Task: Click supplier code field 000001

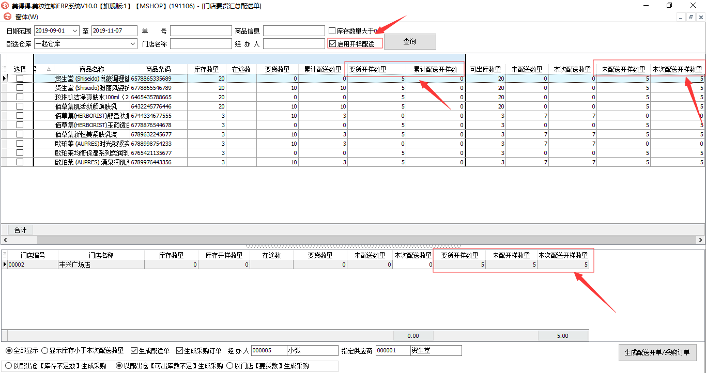Action: [x=393, y=350]
